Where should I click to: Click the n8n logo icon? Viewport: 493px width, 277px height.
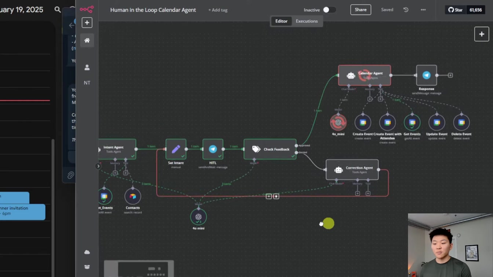87,9
